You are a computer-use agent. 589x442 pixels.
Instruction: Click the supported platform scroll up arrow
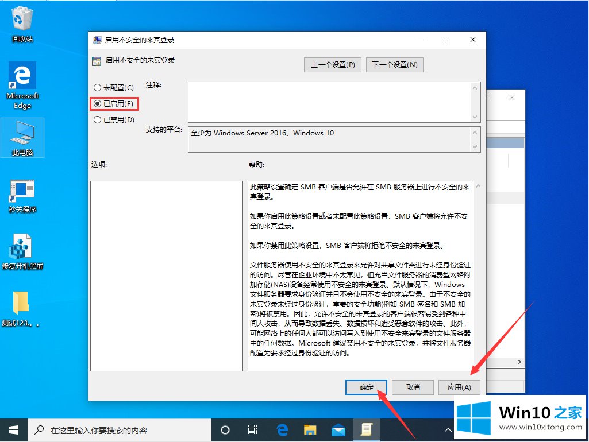(x=475, y=133)
